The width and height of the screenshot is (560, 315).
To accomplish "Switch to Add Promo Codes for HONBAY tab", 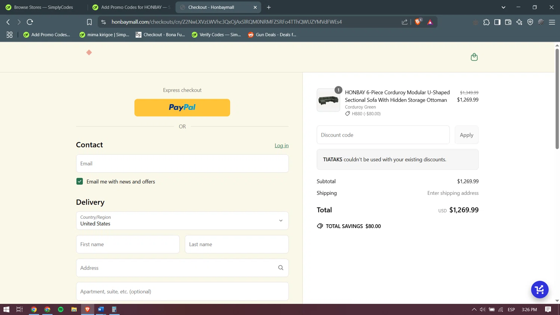I will coord(131,7).
